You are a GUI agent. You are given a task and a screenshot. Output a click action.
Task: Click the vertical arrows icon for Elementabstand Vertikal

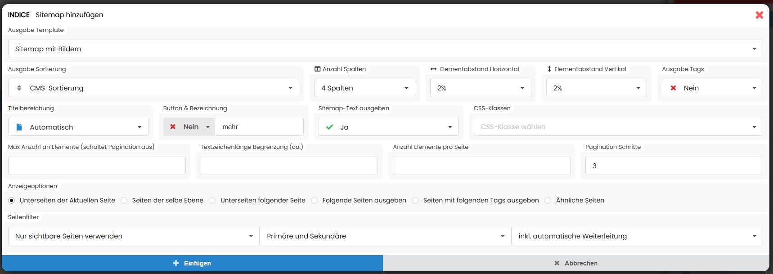pos(549,69)
